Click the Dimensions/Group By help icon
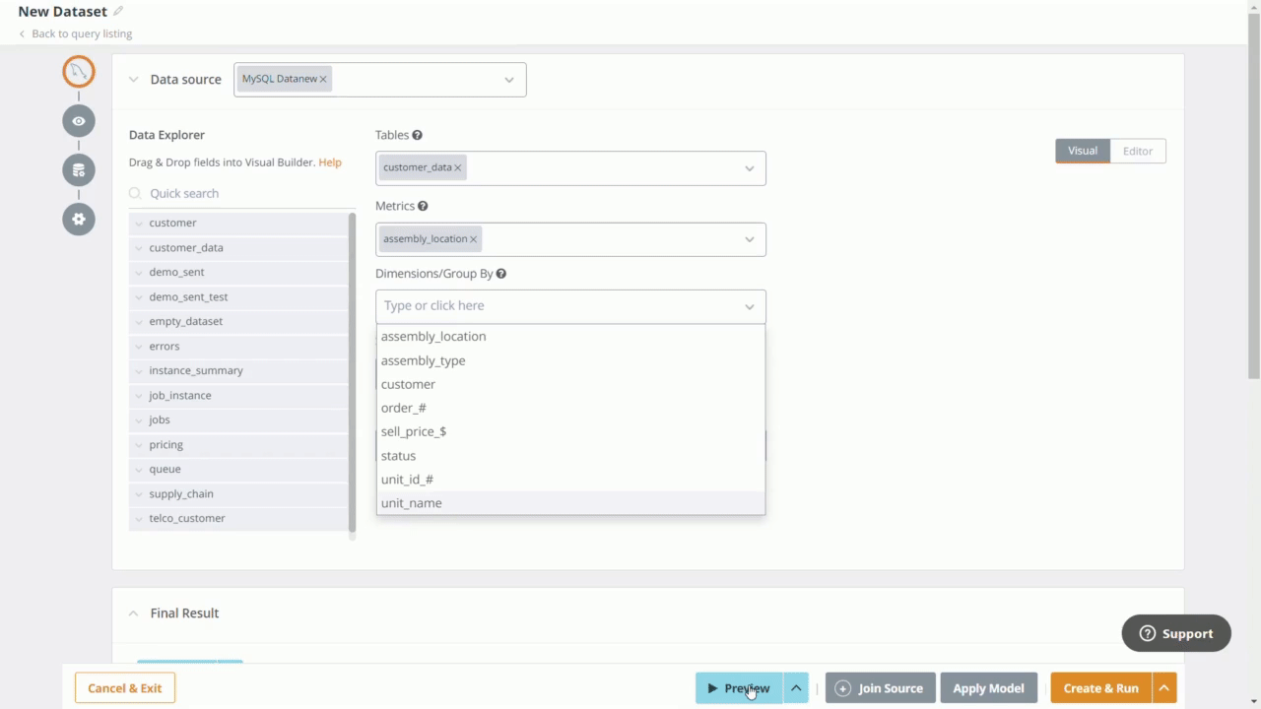1261x709 pixels. (500, 275)
